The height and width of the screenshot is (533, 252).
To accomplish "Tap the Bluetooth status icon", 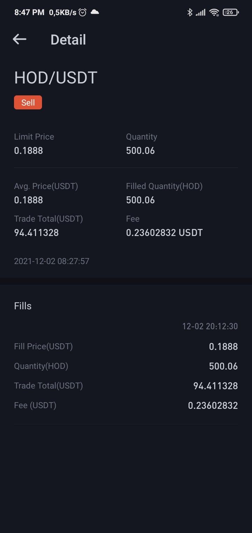I will point(190,12).
